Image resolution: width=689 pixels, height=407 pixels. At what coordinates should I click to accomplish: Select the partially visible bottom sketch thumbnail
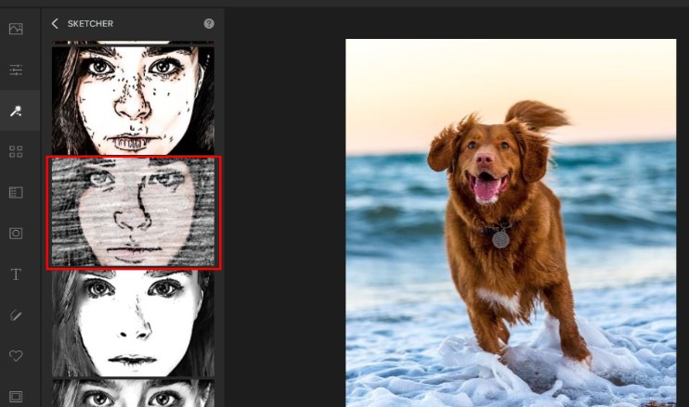(x=133, y=393)
